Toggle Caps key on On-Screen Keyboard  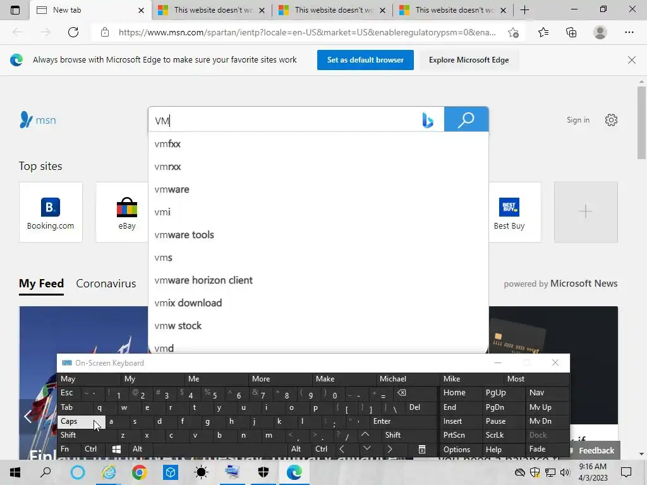tap(82, 421)
